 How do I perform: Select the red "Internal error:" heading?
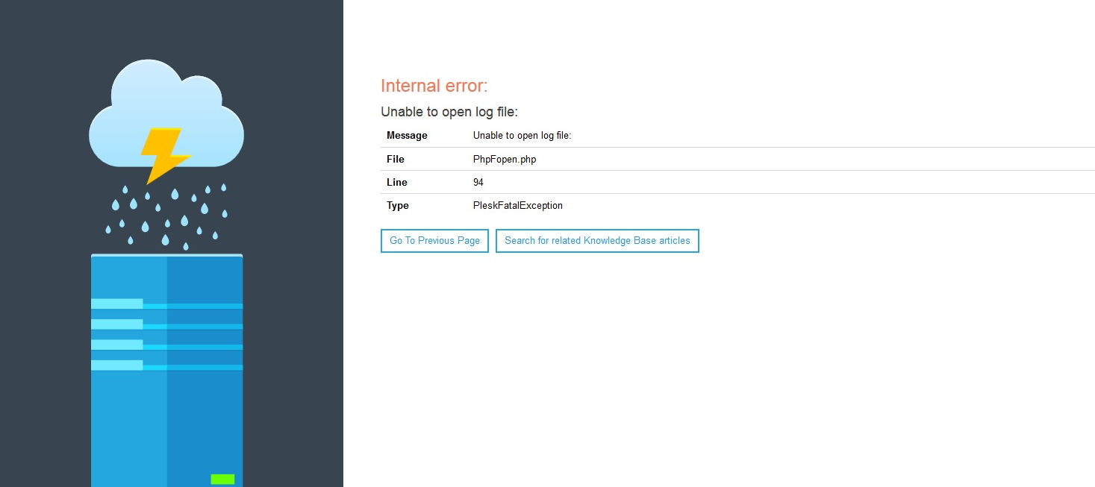point(434,86)
